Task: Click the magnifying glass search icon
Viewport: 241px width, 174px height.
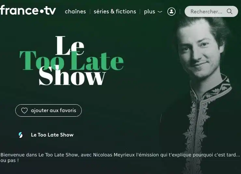Action: point(230,11)
